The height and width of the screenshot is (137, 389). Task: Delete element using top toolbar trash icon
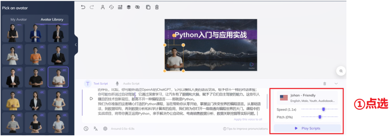157,7
